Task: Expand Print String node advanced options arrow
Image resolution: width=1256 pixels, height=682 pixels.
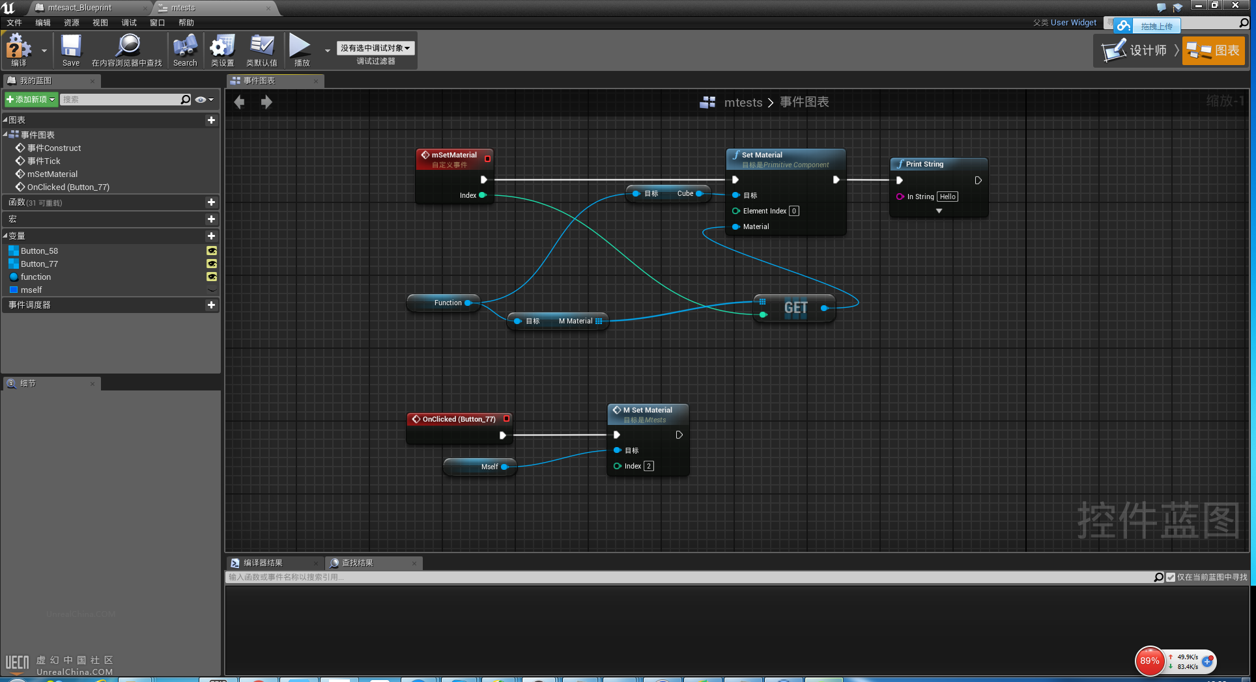Action: click(x=939, y=211)
